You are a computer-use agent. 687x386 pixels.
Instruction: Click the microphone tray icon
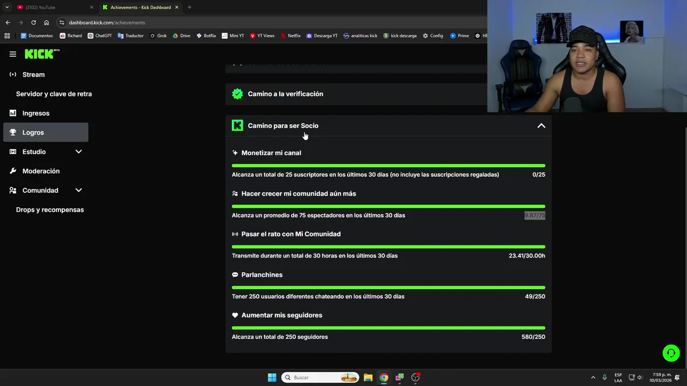click(605, 377)
